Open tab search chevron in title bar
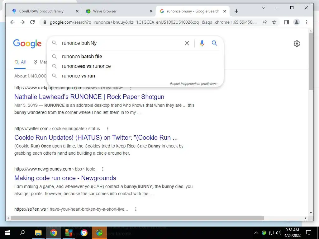Screen dimensions: 319x239 coord(263,8)
